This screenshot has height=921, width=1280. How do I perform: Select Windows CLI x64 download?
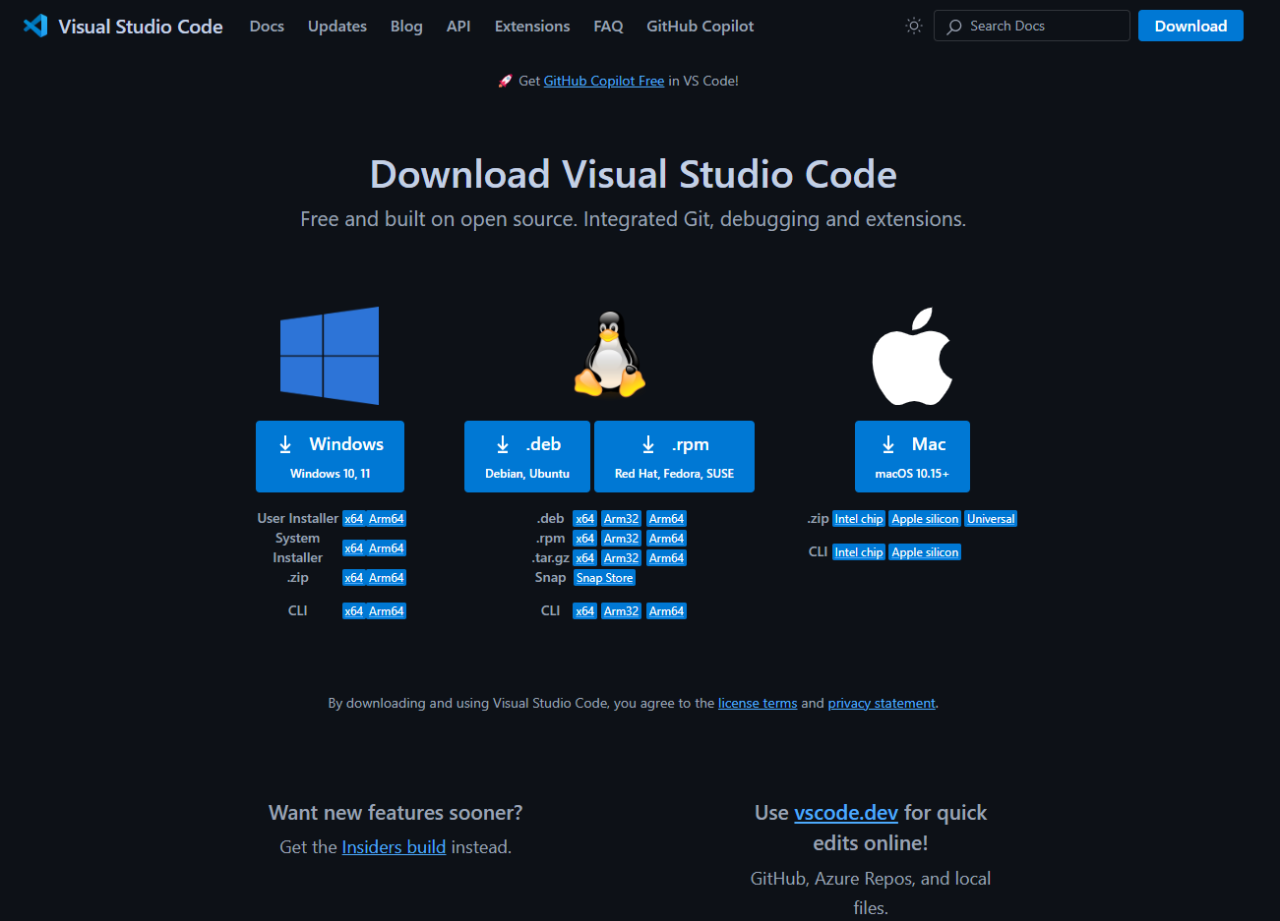point(354,611)
